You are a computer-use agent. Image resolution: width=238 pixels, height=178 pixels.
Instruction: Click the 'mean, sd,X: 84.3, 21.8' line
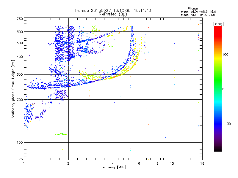198,15
